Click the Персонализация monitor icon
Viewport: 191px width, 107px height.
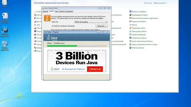coord(35,31)
